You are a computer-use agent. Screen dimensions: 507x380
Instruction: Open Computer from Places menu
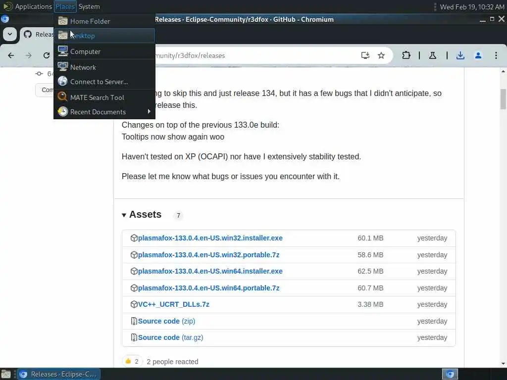104,51
